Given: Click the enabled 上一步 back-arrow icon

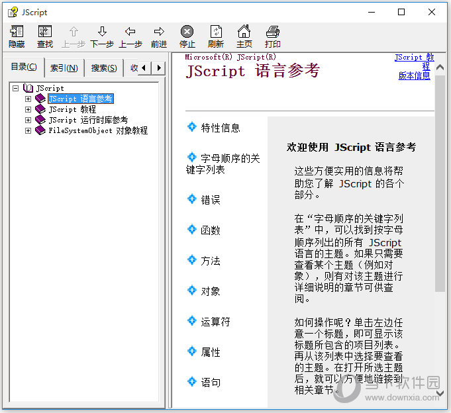Looking at the screenshot, I should [x=130, y=31].
